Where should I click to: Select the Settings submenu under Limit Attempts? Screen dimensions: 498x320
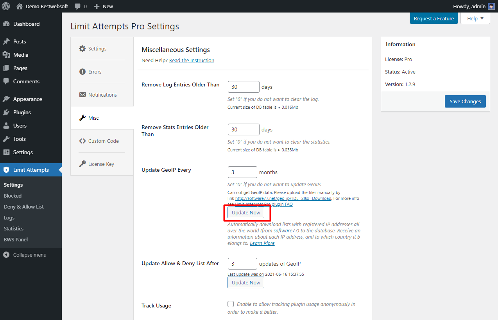13,185
